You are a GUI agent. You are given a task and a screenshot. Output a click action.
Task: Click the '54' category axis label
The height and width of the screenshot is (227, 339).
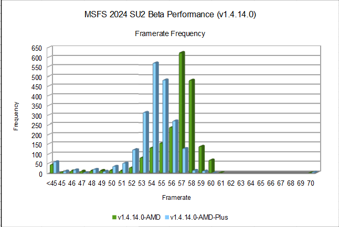coord(152,183)
